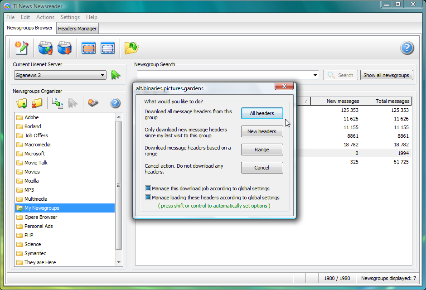Click the new post pencil icon in toolbar
426x290 pixels.
(x=21, y=48)
